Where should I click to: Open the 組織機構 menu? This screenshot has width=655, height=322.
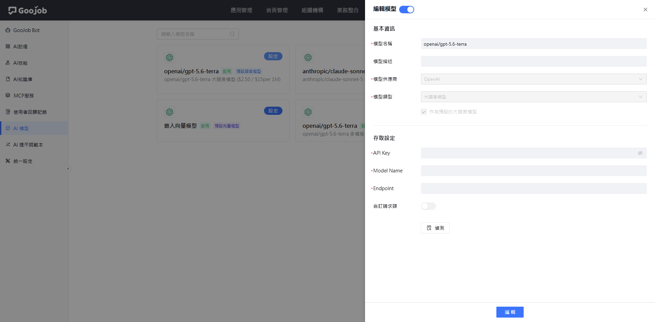[312, 10]
